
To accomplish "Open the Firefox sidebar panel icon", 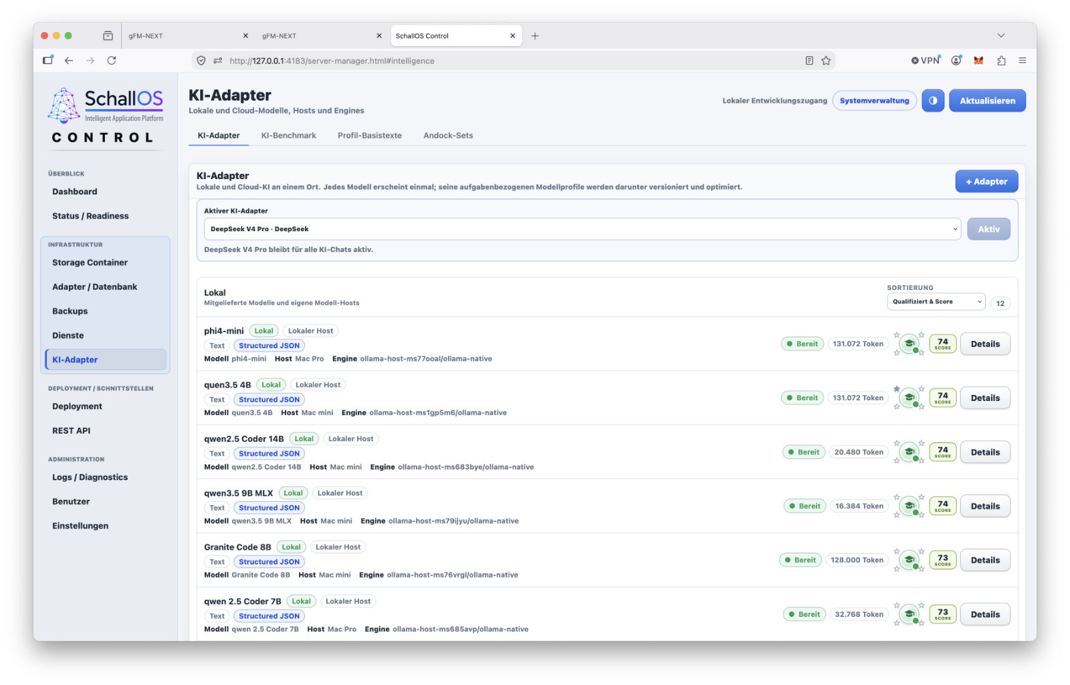I will pos(47,60).
